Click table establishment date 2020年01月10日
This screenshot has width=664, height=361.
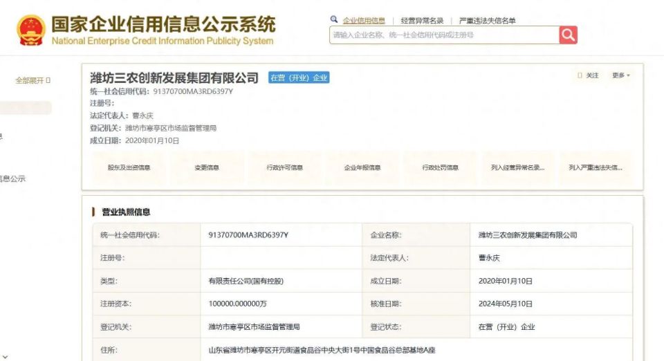(505, 281)
